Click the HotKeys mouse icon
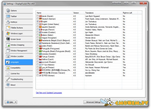The width and height of the screenshot is (151, 109). pyautogui.click(x=8, y=22)
